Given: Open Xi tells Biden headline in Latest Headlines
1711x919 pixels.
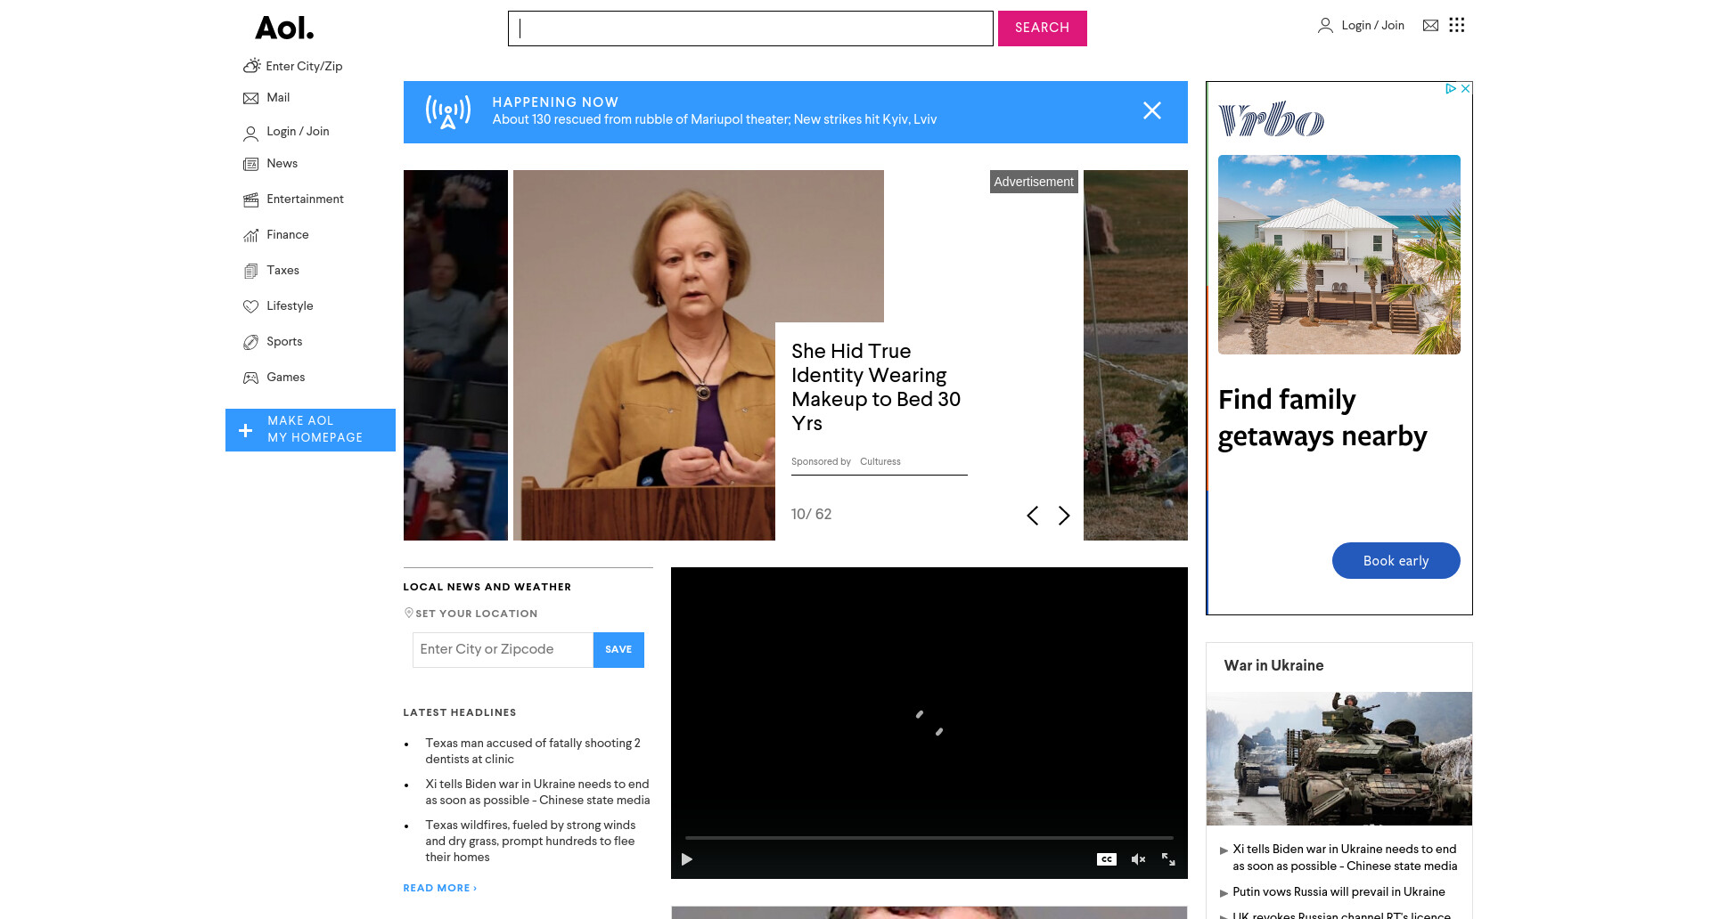Looking at the screenshot, I should pyautogui.click(x=537, y=793).
